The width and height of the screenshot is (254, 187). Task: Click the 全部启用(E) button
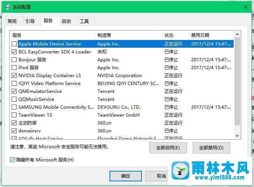coord(168,148)
